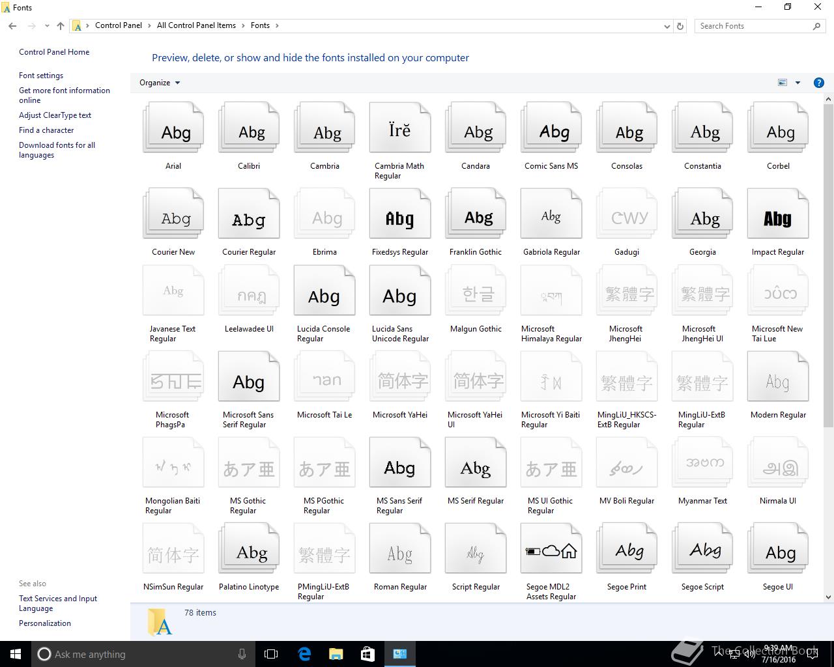Expand the chevron after Control Panel breadcrumb

click(x=150, y=25)
